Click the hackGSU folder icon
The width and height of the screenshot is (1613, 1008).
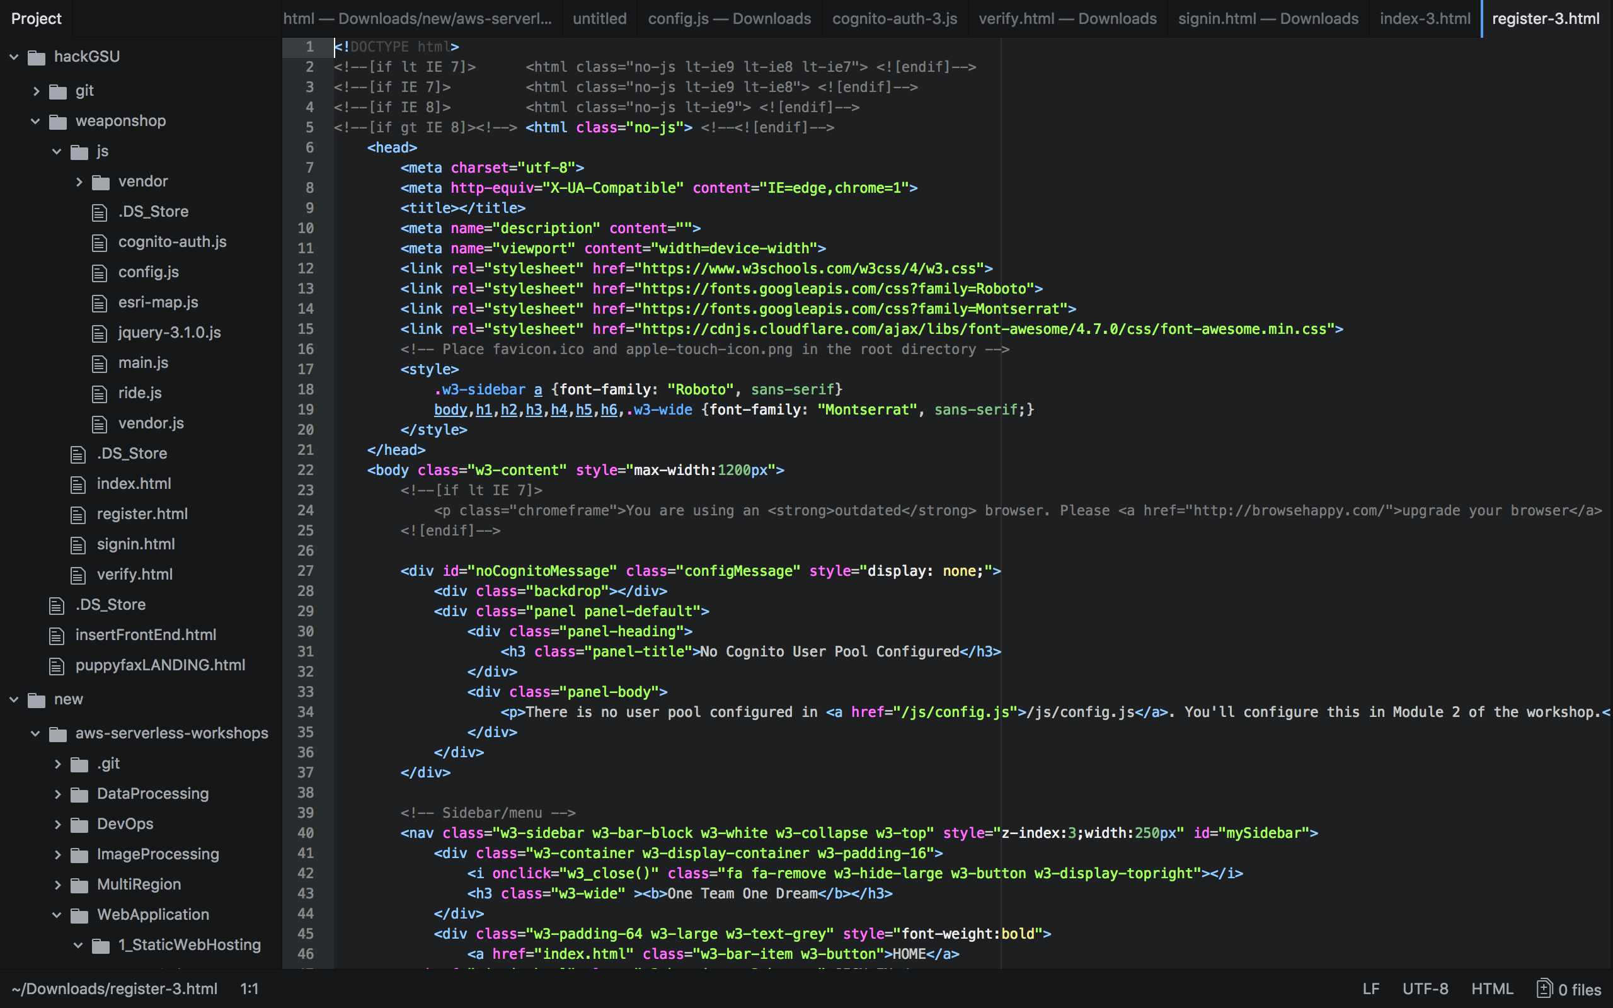tap(36, 57)
